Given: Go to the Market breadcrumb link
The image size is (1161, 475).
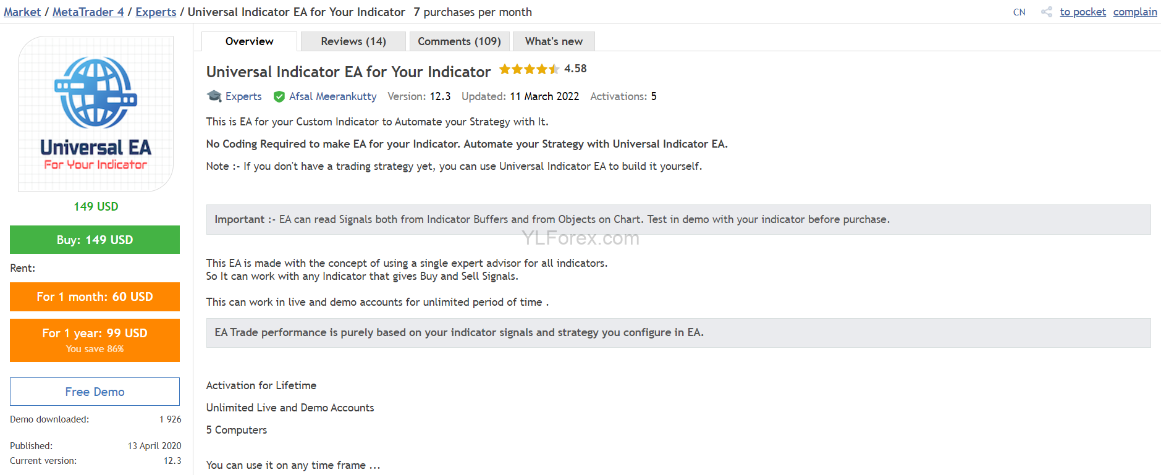Looking at the screenshot, I should pyautogui.click(x=22, y=12).
